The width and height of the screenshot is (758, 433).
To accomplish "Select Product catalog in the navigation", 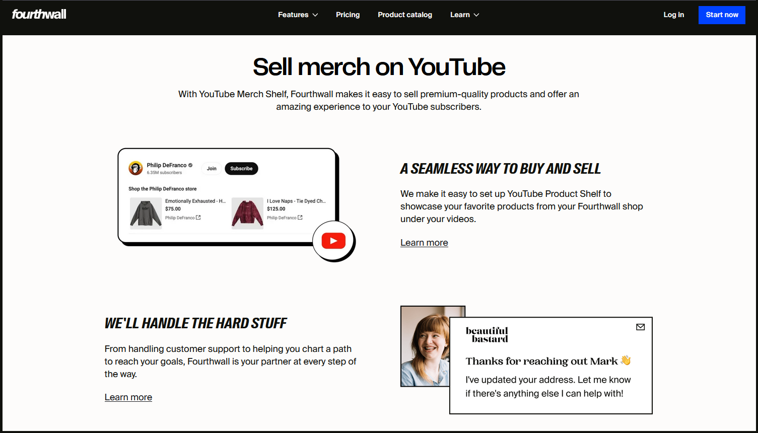I will [405, 15].
